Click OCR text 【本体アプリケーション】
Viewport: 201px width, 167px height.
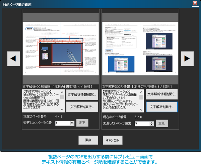(38, 92)
